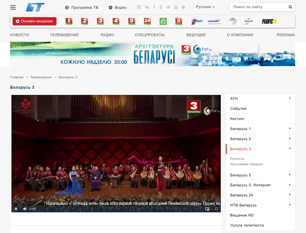Open Kultura radio channel logo
This screenshot has height=233, width=306.
point(214,21)
